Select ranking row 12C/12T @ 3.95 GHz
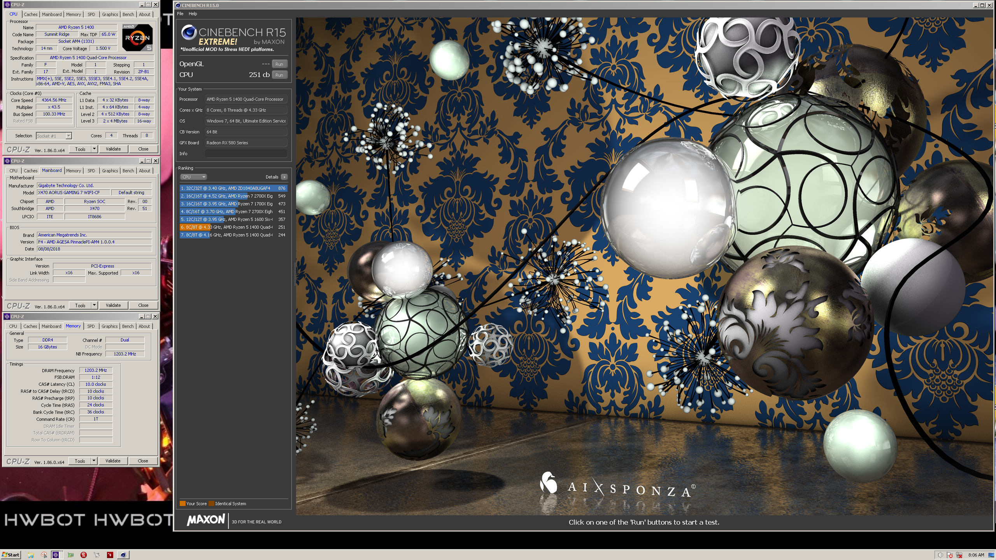 pyautogui.click(x=233, y=219)
